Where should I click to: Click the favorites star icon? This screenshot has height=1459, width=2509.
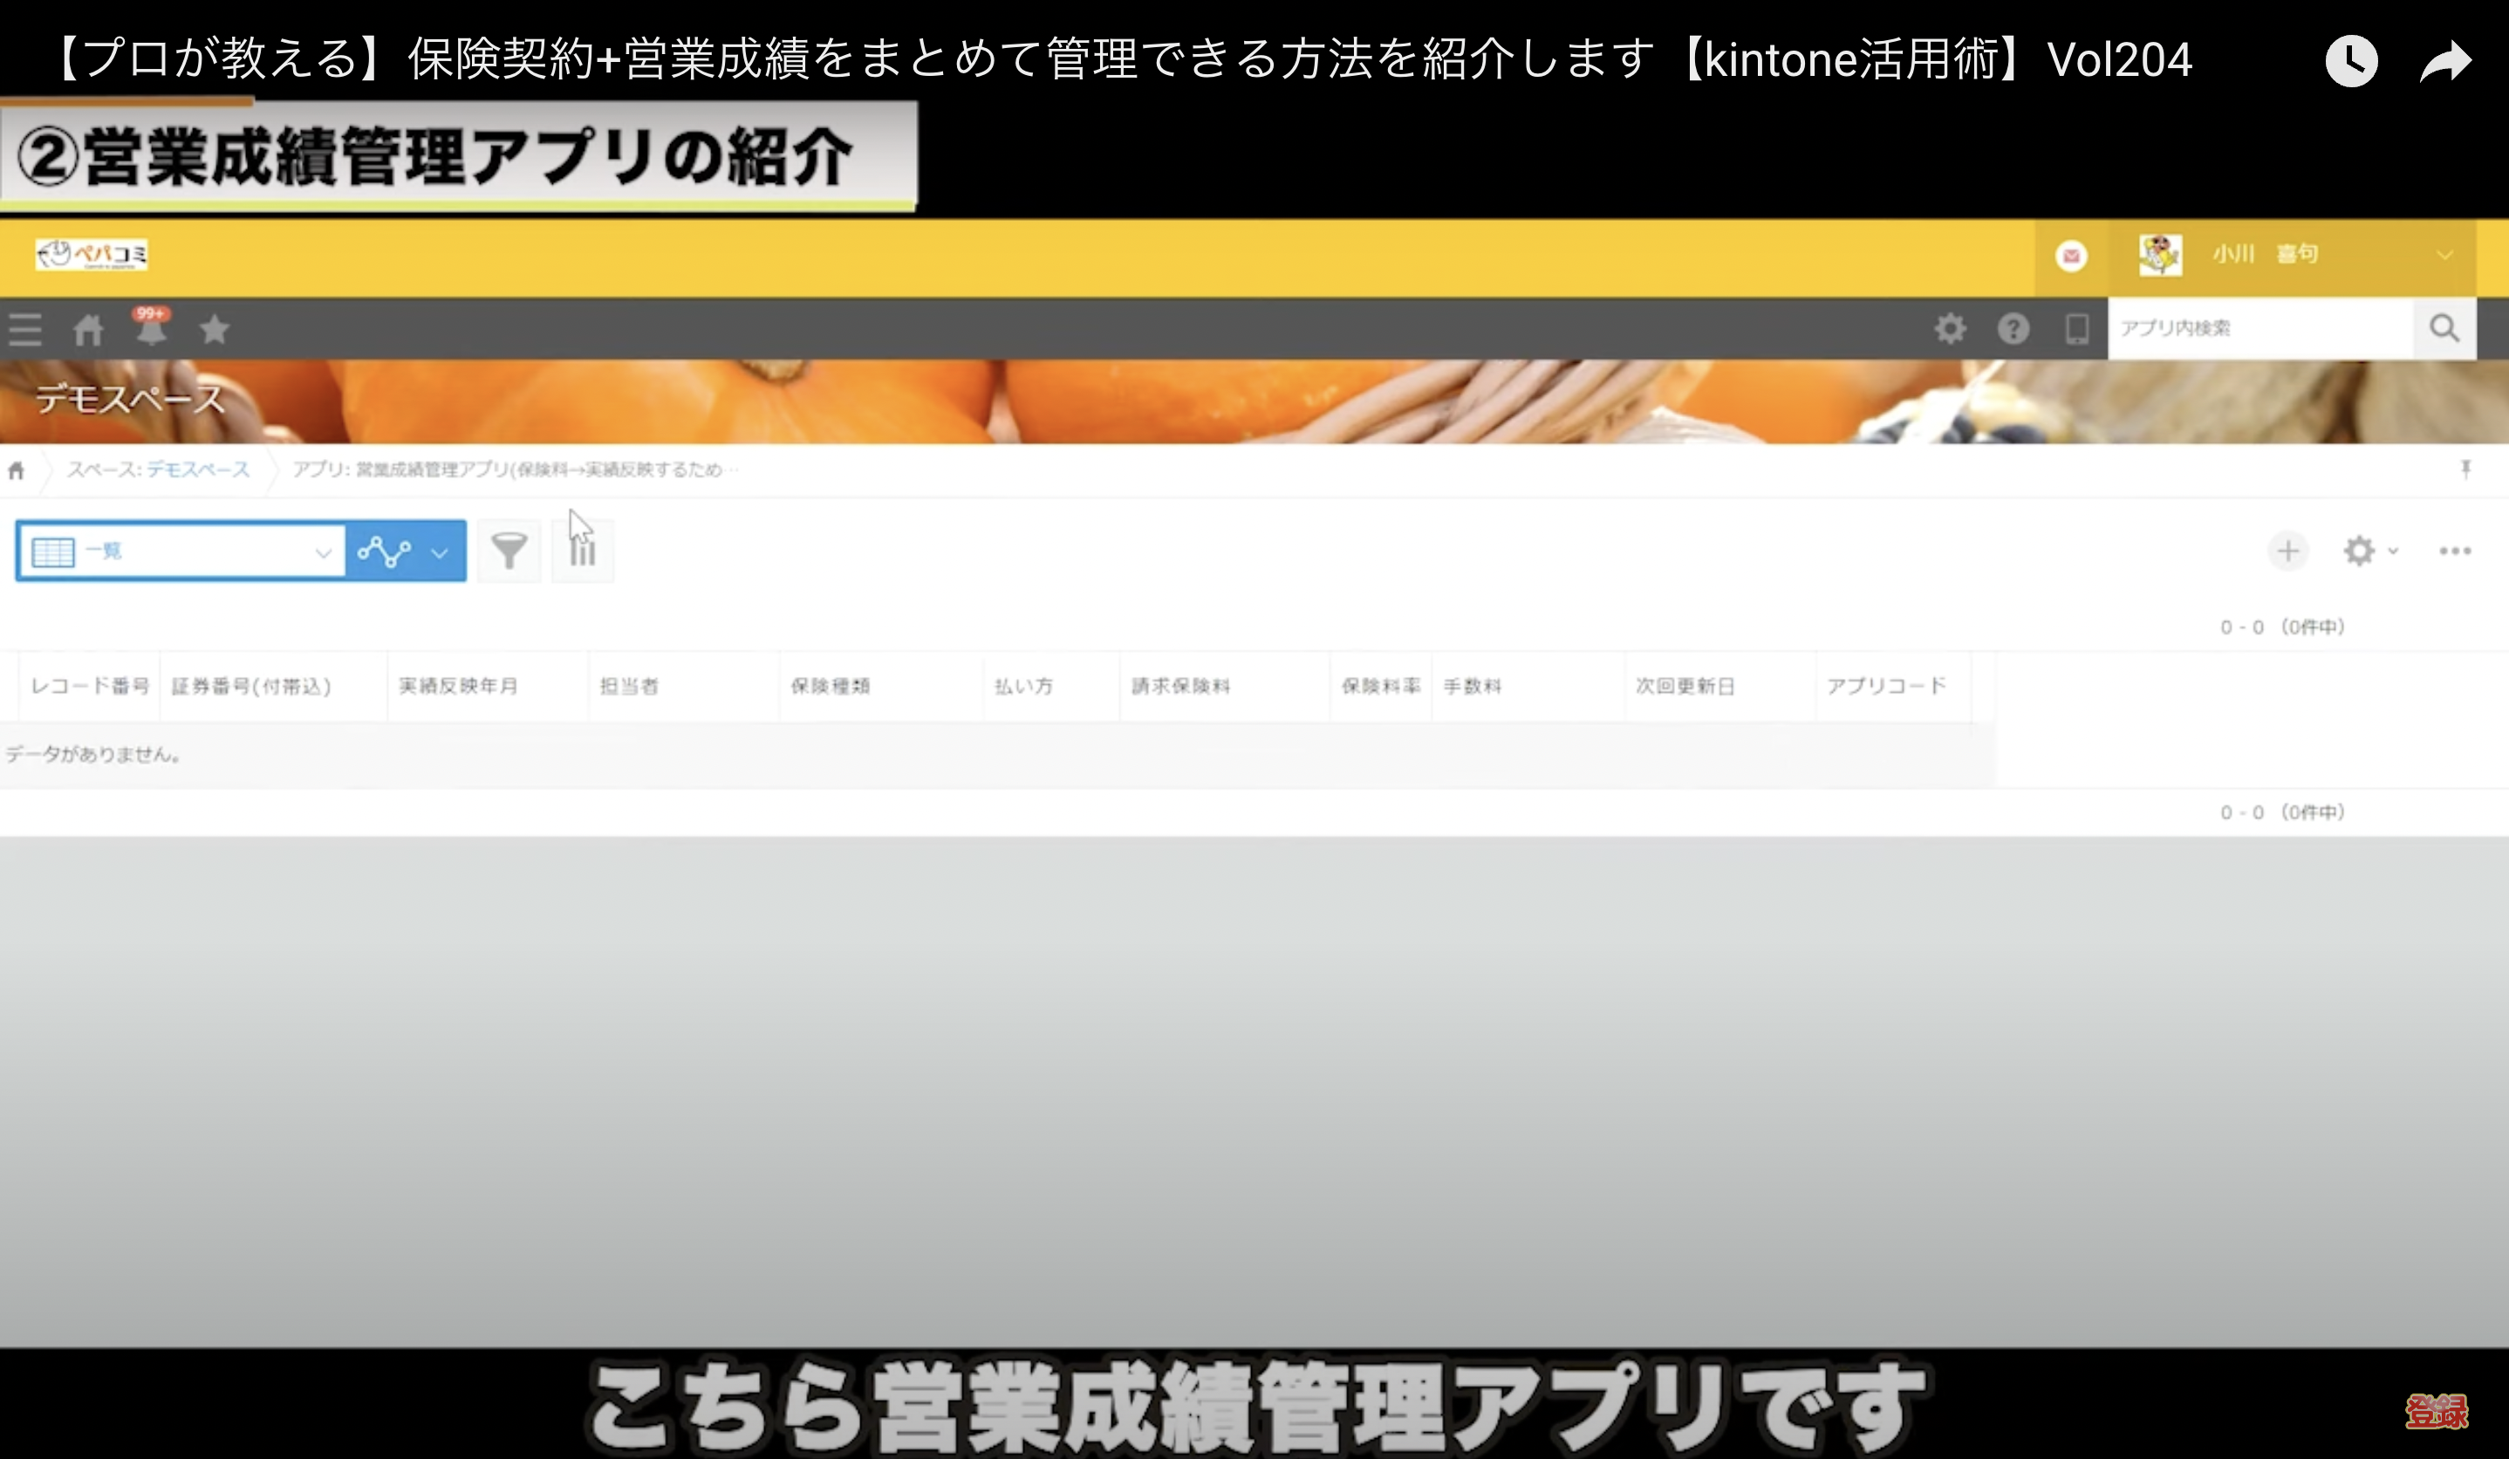pos(214,329)
